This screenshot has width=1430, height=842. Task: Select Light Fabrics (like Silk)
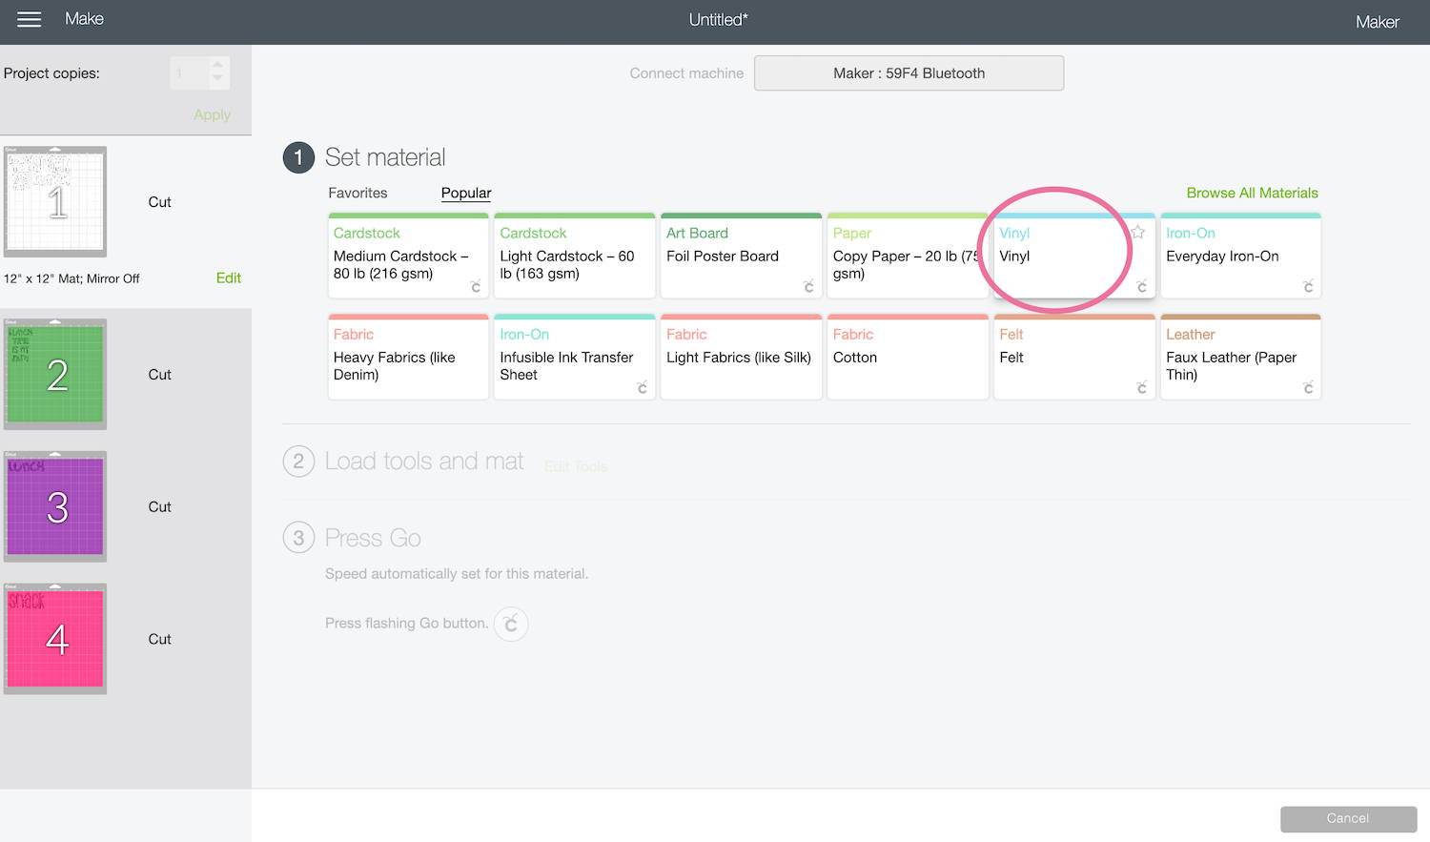741,357
